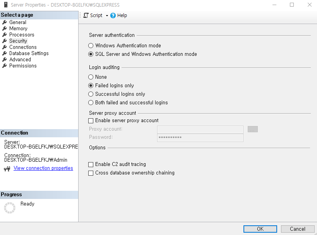Open the Connections page
The image size is (317, 235).
pos(23,47)
